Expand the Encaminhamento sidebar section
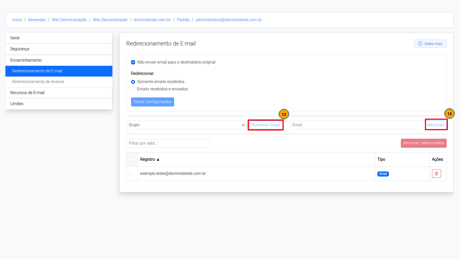 tap(59, 60)
